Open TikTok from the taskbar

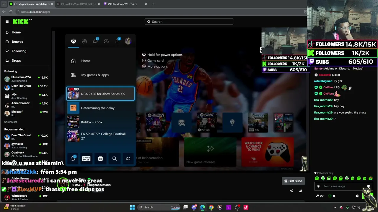(246, 207)
